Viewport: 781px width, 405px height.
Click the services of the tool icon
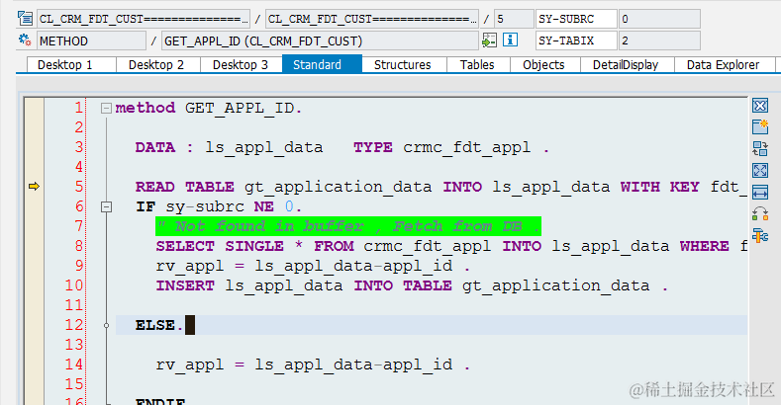(x=760, y=213)
